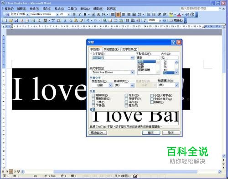Click the Undo arrow icon
This screenshot has height=179, width=228.
tap(88, 20)
